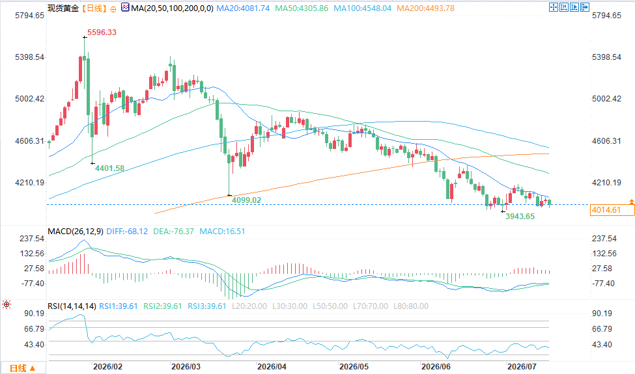Click the zoom-out axes chart icon
The height and width of the screenshot is (374, 635).
564,7
